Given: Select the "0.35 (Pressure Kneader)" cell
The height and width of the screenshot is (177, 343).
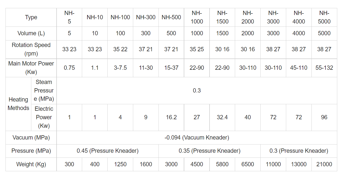Looking at the screenshot, I should coord(210,151).
